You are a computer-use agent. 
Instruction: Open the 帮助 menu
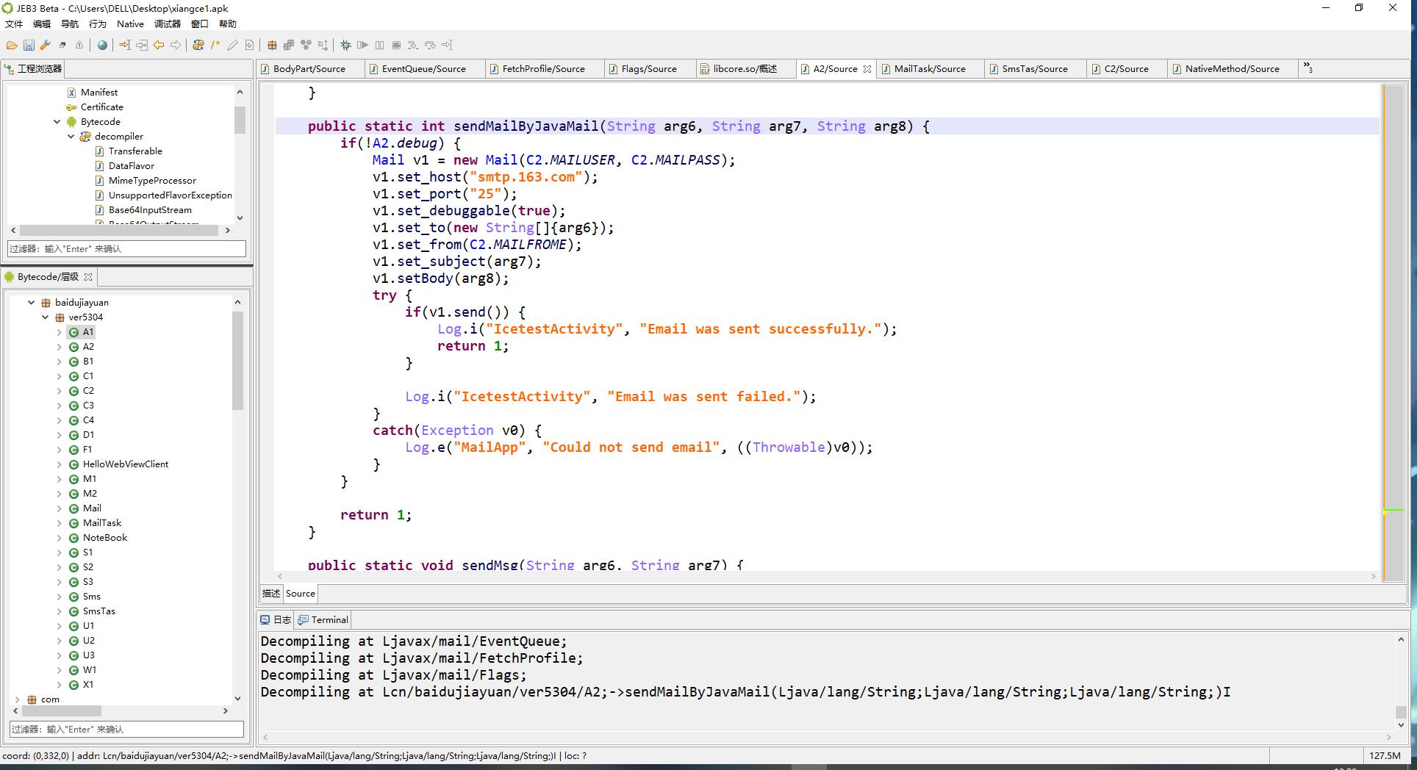(228, 24)
